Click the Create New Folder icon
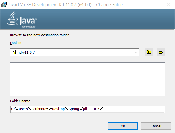The image size is (175, 133). pyautogui.click(x=161, y=52)
